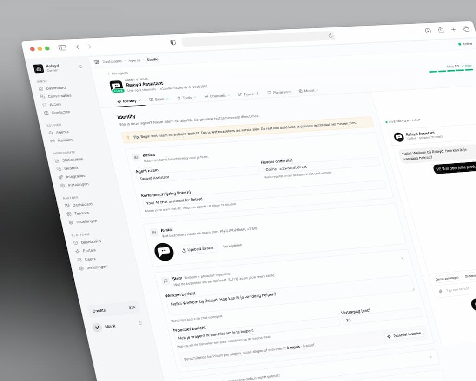The image size is (476, 381).
Task: Click the Proactief instellen button
Action: (404, 335)
